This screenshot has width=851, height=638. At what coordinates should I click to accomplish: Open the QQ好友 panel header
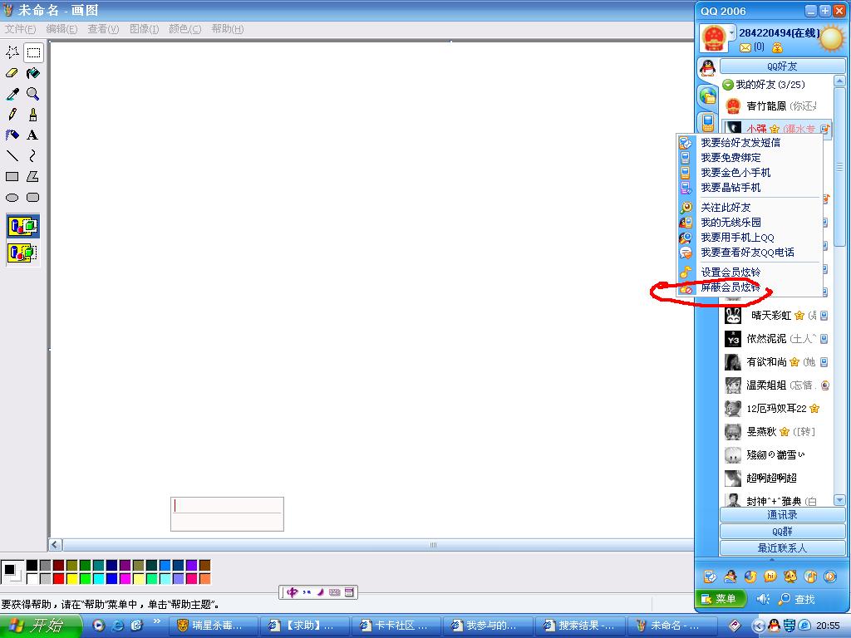pos(782,66)
